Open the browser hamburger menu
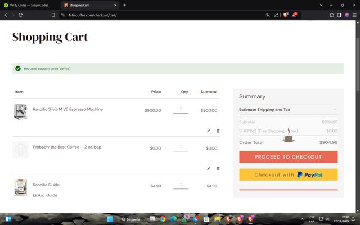 tap(354, 15)
